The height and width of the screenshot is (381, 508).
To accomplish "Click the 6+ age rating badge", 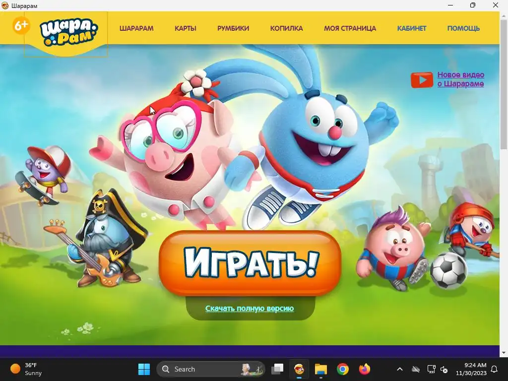I will coord(21,25).
